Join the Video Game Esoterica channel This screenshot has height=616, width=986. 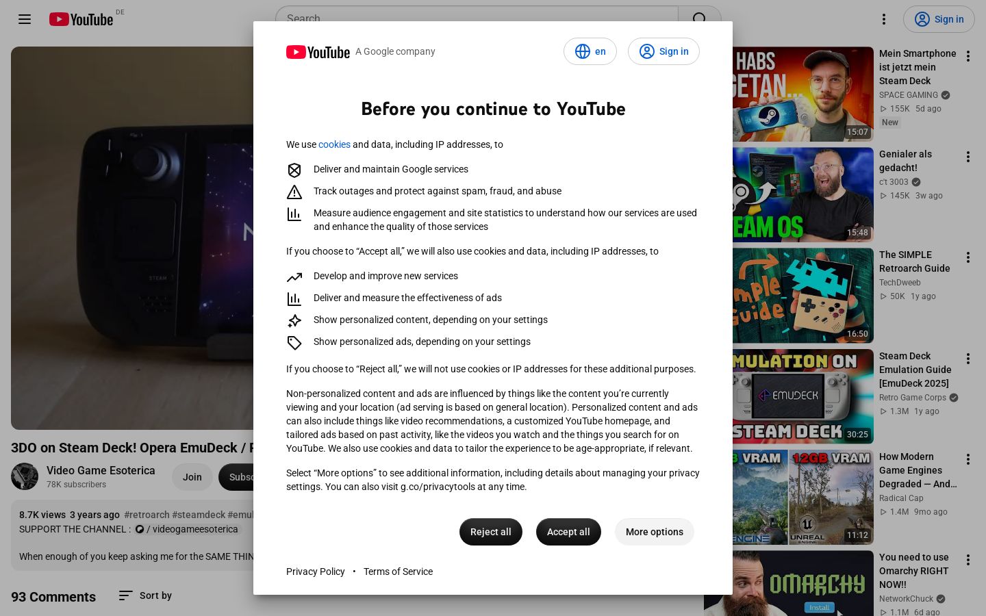click(192, 477)
